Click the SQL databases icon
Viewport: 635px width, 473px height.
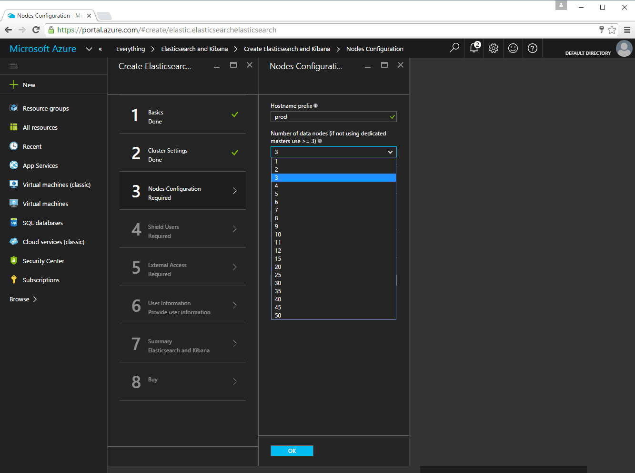[x=14, y=222]
